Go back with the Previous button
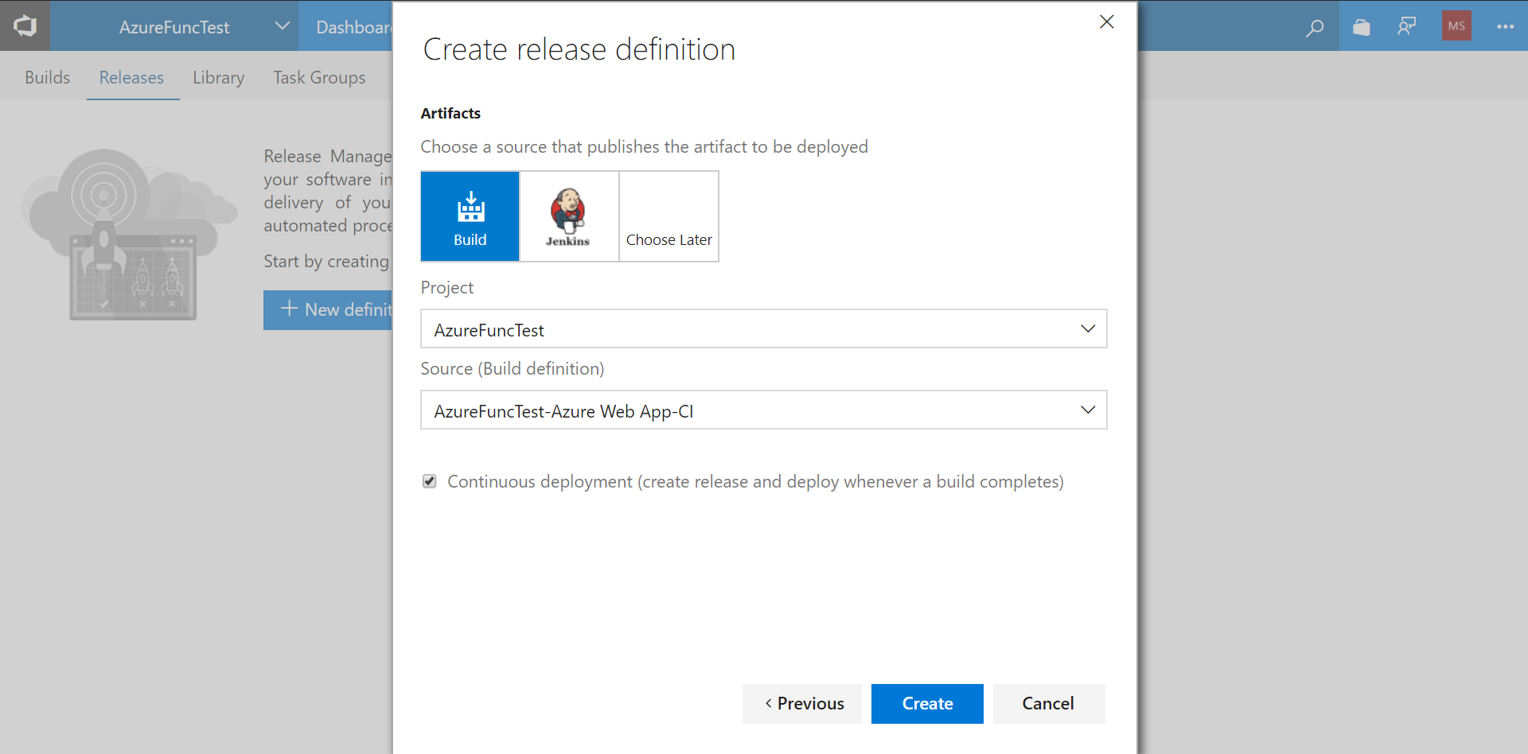 pyautogui.click(x=802, y=704)
